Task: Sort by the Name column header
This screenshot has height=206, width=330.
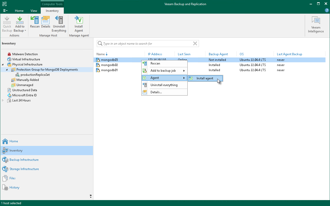Action: click(x=101, y=54)
